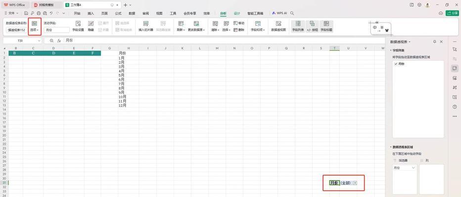Image resolution: width=461 pixels, height=197 pixels.
Task: Switch to the 公式 ribbon tab
Action: 118,13
